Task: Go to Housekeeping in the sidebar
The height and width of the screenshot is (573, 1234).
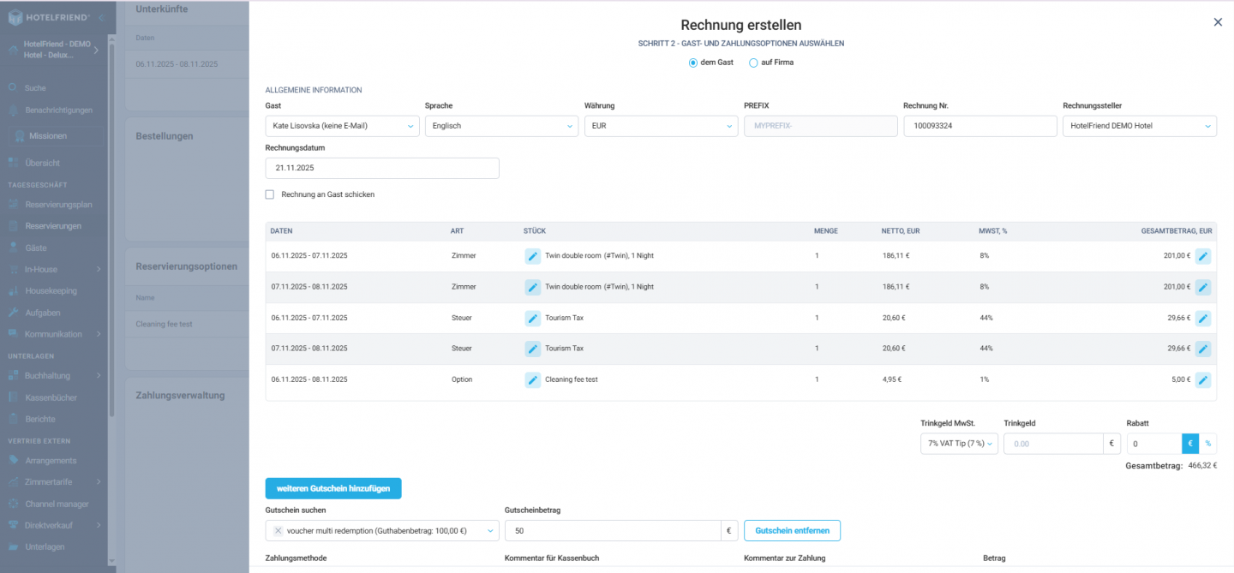Action: pos(51,291)
